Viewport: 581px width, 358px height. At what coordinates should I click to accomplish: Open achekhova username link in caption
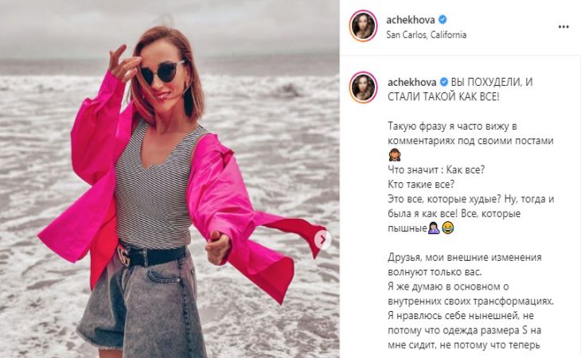412,82
